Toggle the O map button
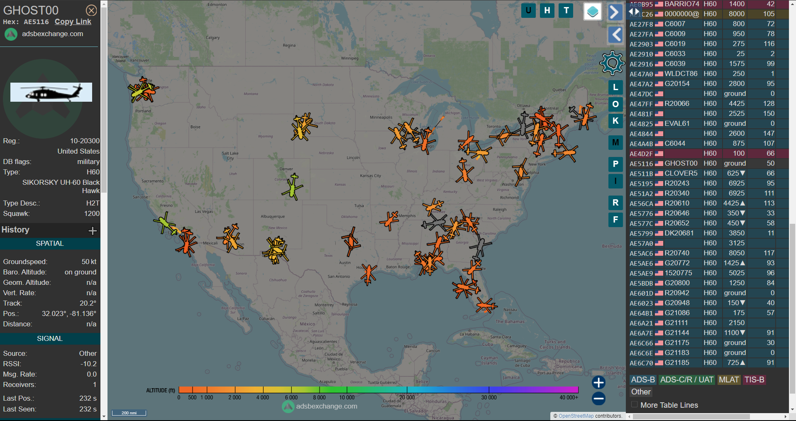Image resolution: width=796 pixels, height=421 pixels. click(615, 104)
